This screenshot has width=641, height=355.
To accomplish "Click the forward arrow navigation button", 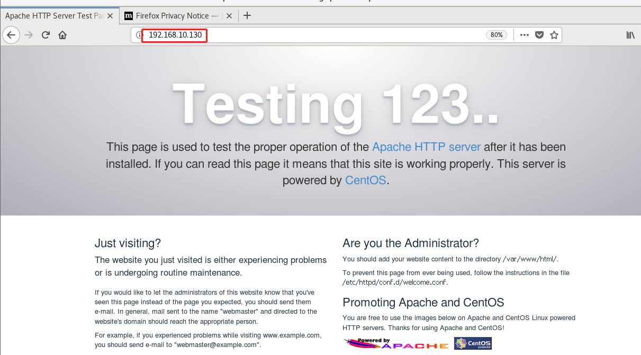I will point(29,35).
